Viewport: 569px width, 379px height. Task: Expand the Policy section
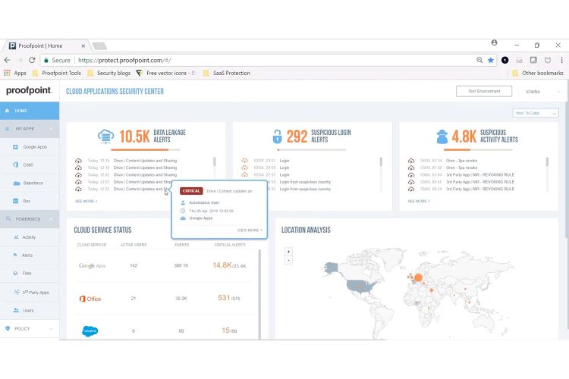[x=30, y=328]
